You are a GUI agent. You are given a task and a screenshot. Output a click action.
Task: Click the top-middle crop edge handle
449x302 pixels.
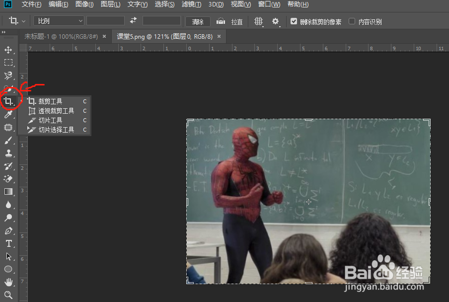click(x=308, y=120)
